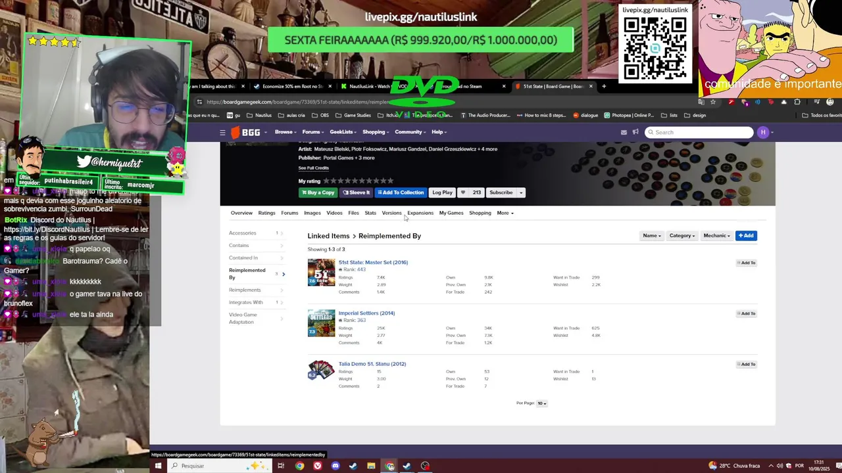The image size is (842, 473).
Task: Open the GeekLists dropdown menu
Action: 343,132
